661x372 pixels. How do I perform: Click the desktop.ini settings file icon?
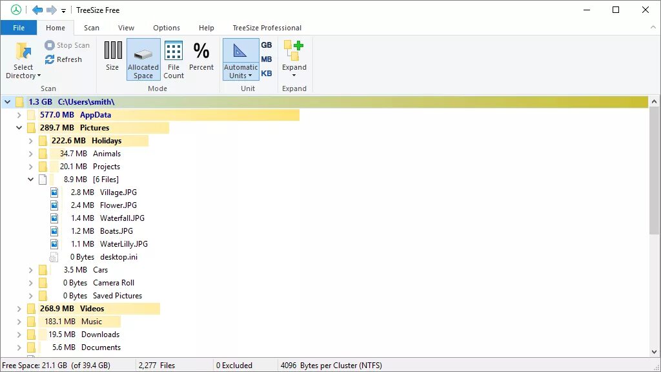[x=54, y=257]
